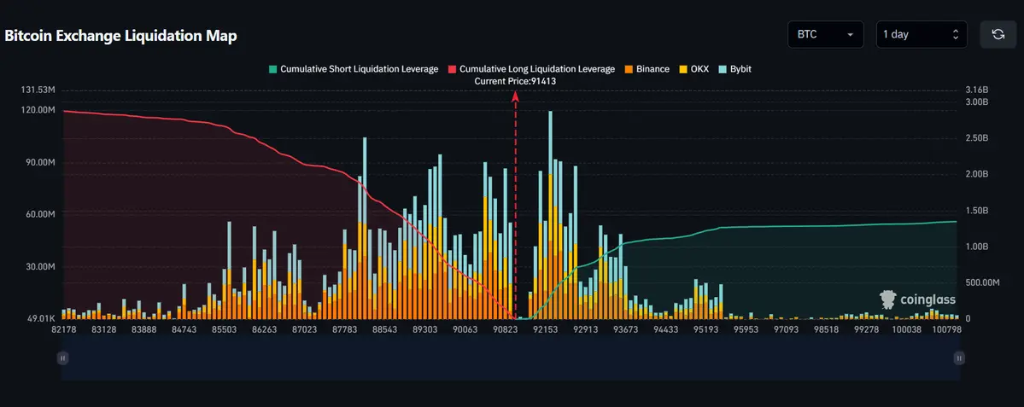Click the 83888 price axis label
The image size is (1024, 407).
click(144, 330)
